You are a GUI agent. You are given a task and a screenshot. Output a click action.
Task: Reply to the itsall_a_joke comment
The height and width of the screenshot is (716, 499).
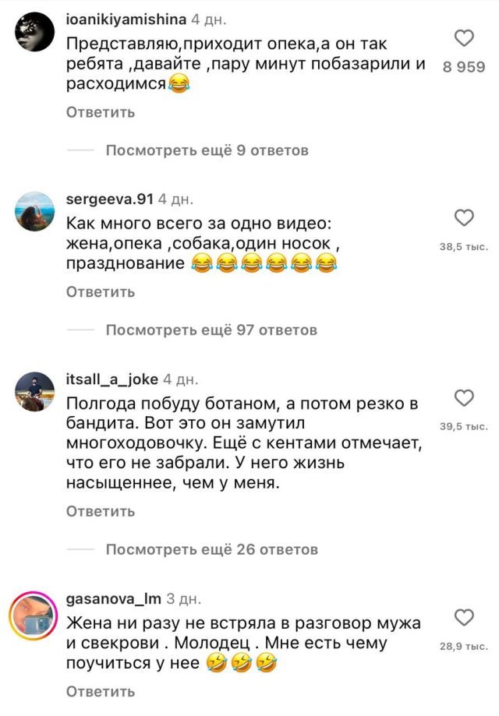[x=101, y=512]
